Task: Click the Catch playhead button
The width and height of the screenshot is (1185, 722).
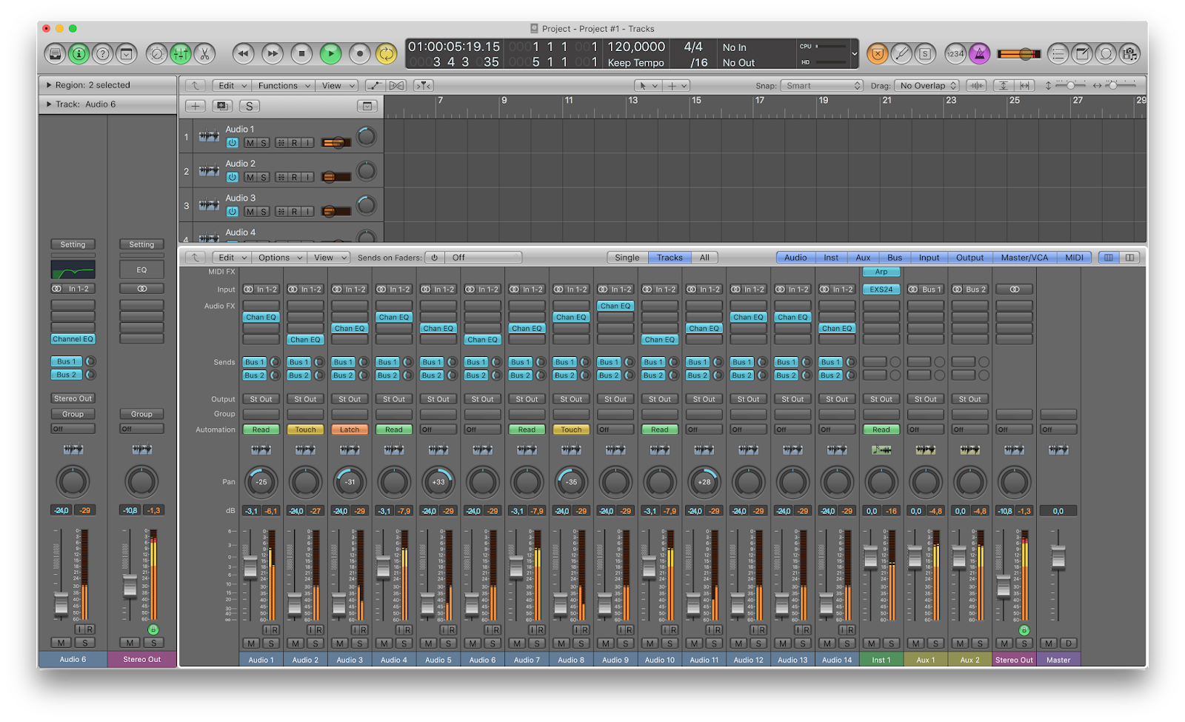Action: coord(424,86)
